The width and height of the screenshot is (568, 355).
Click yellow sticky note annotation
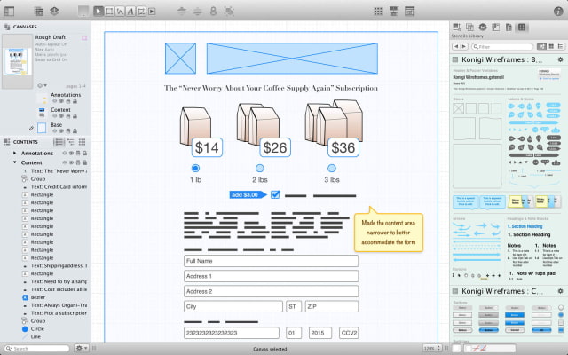[389, 230]
